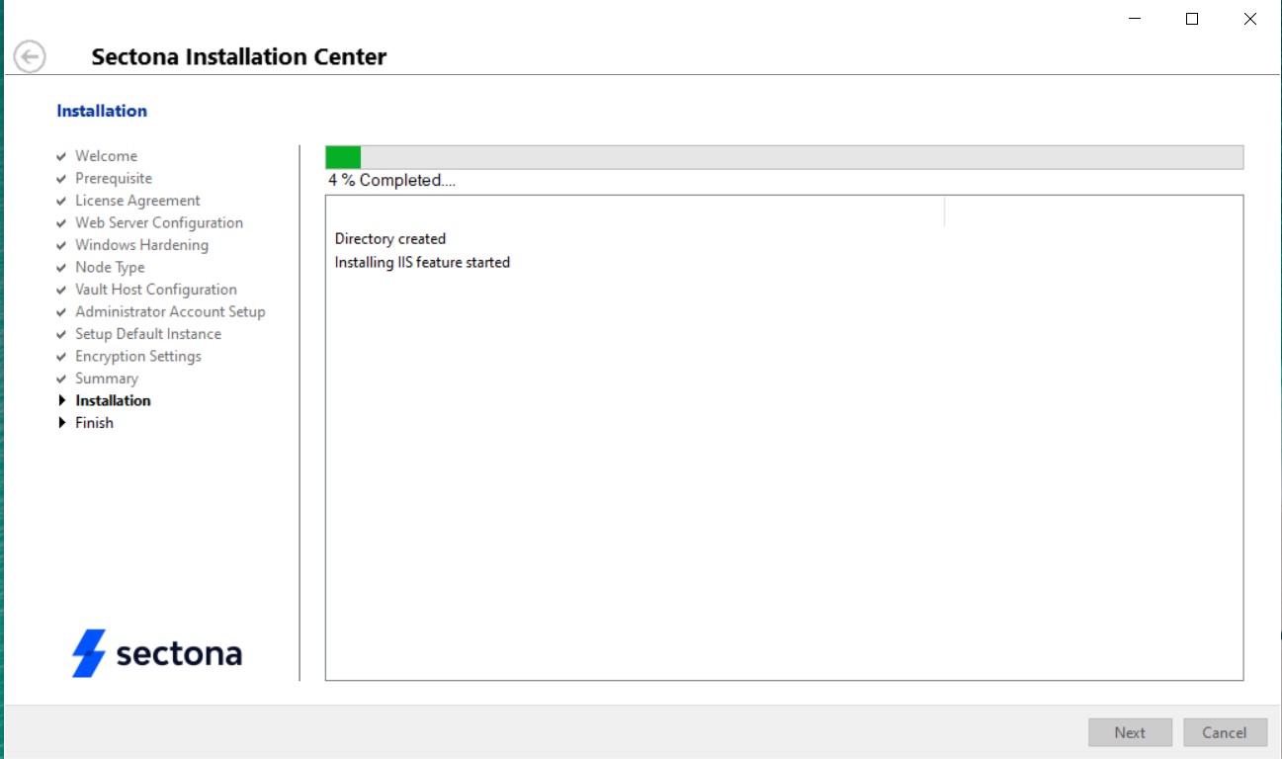
Task: Click the Sectona Installation Center title
Action: [x=237, y=56]
